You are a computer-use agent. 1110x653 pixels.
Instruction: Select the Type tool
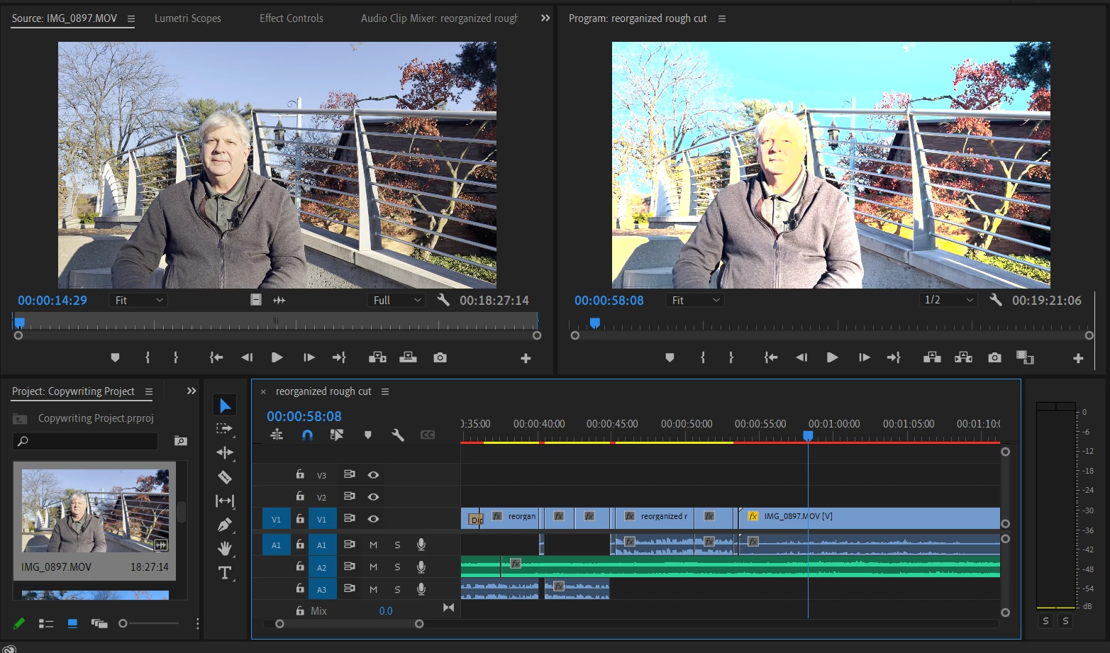225,573
